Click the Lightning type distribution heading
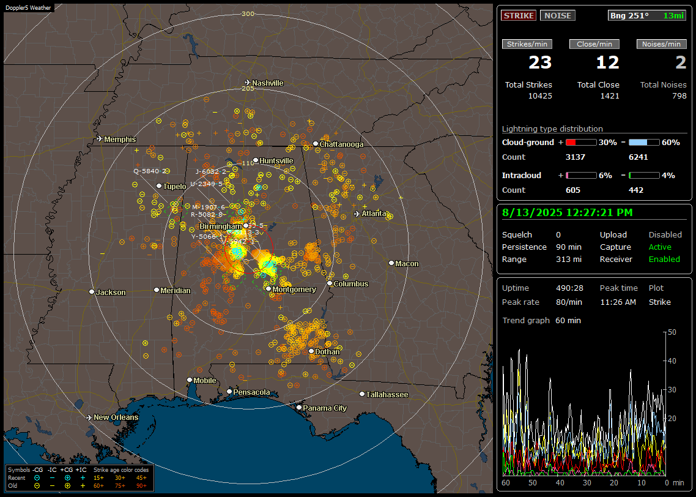696x497 pixels. (x=552, y=129)
